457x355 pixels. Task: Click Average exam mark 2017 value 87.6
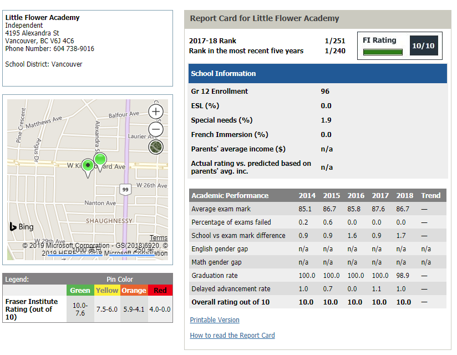pyautogui.click(x=378, y=209)
